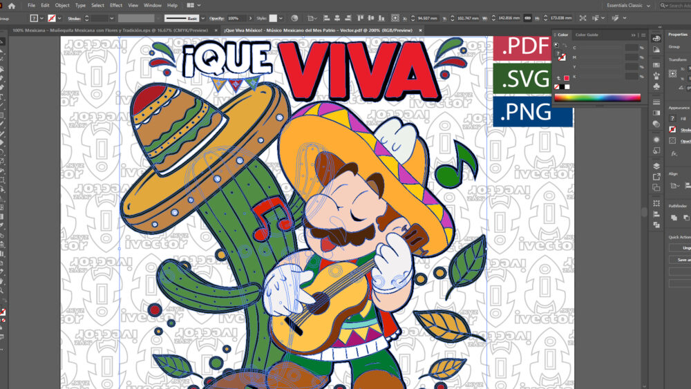Align selected objects horizontally right
Viewport: 691px width, 389px height.
point(348,18)
